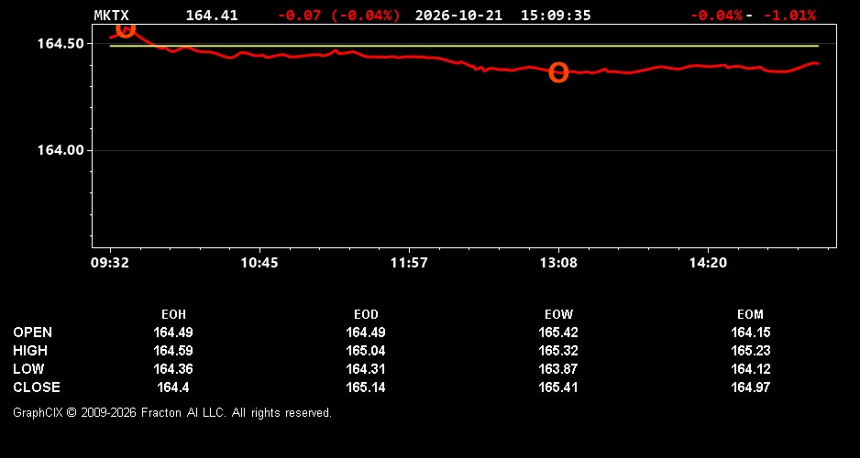This screenshot has width=860, height=458.
Task: Click the EOD column header
Action: [x=366, y=314]
